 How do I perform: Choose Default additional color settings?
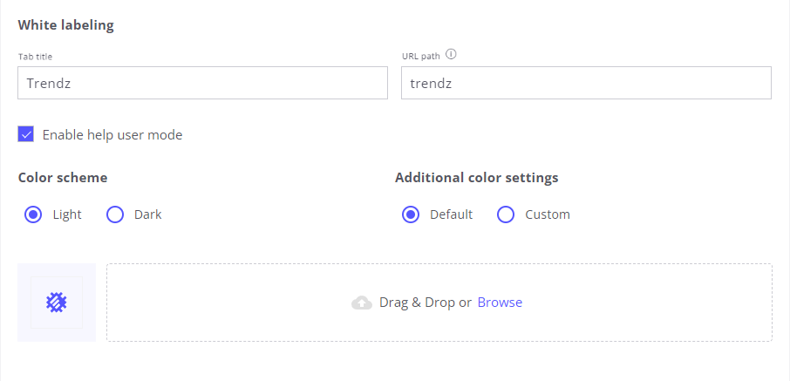coord(411,214)
